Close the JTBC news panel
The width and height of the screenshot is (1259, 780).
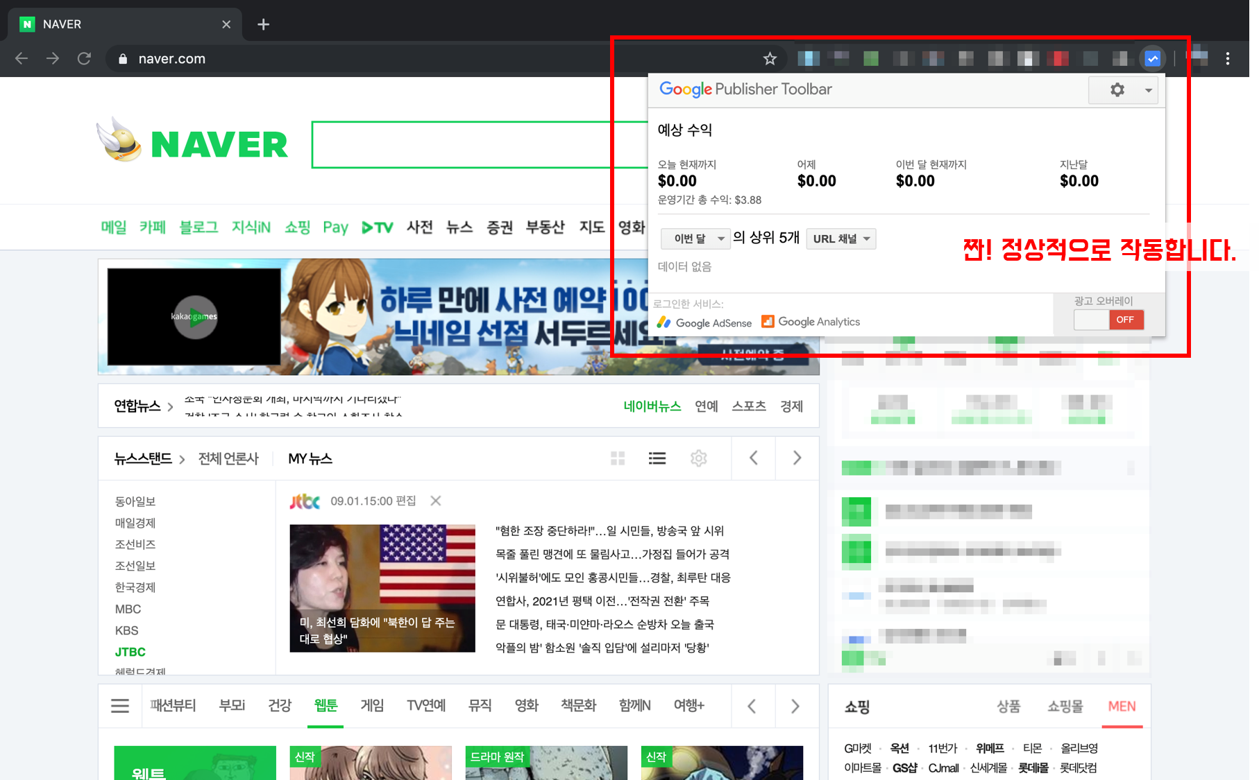(436, 501)
